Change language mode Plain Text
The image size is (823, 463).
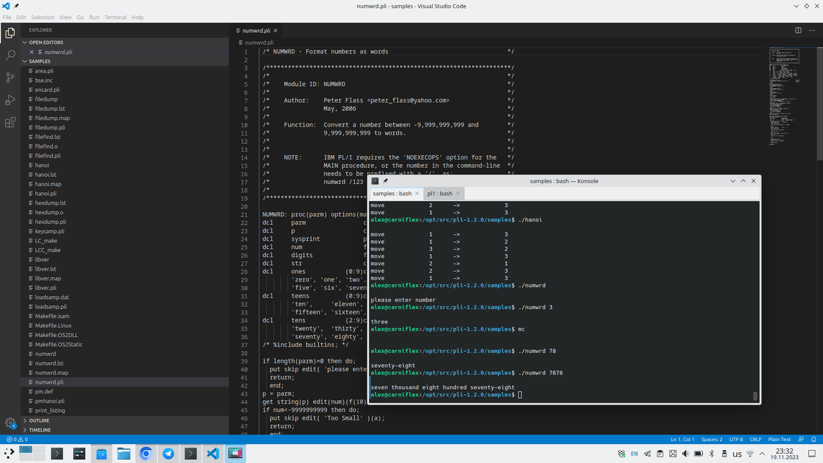point(779,440)
